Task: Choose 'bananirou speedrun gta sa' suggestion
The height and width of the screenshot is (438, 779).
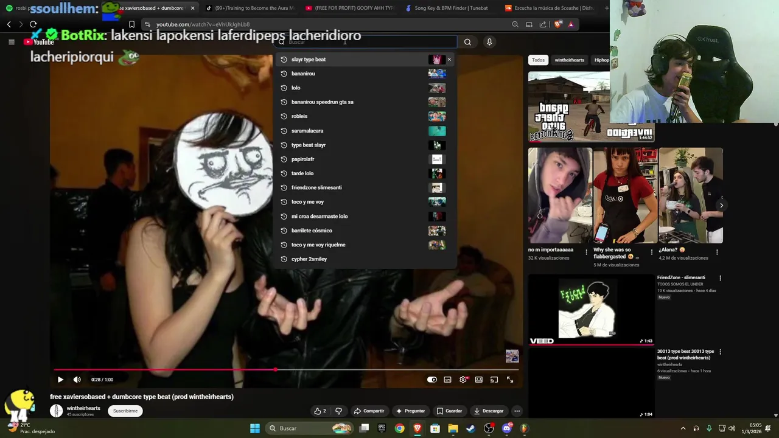Action: click(x=365, y=102)
